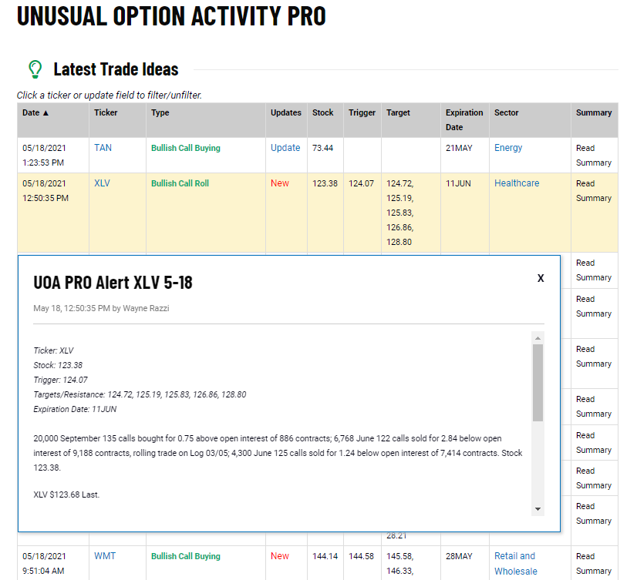Sort by the Sector column header
Image resolution: width=637 pixels, height=580 pixels.
tap(506, 112)
